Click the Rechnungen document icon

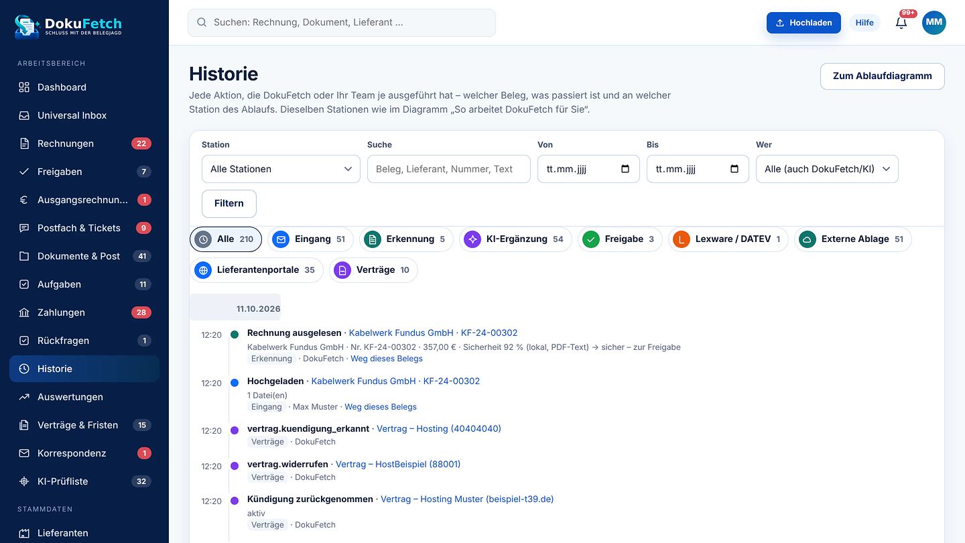[x=24, y=143]
